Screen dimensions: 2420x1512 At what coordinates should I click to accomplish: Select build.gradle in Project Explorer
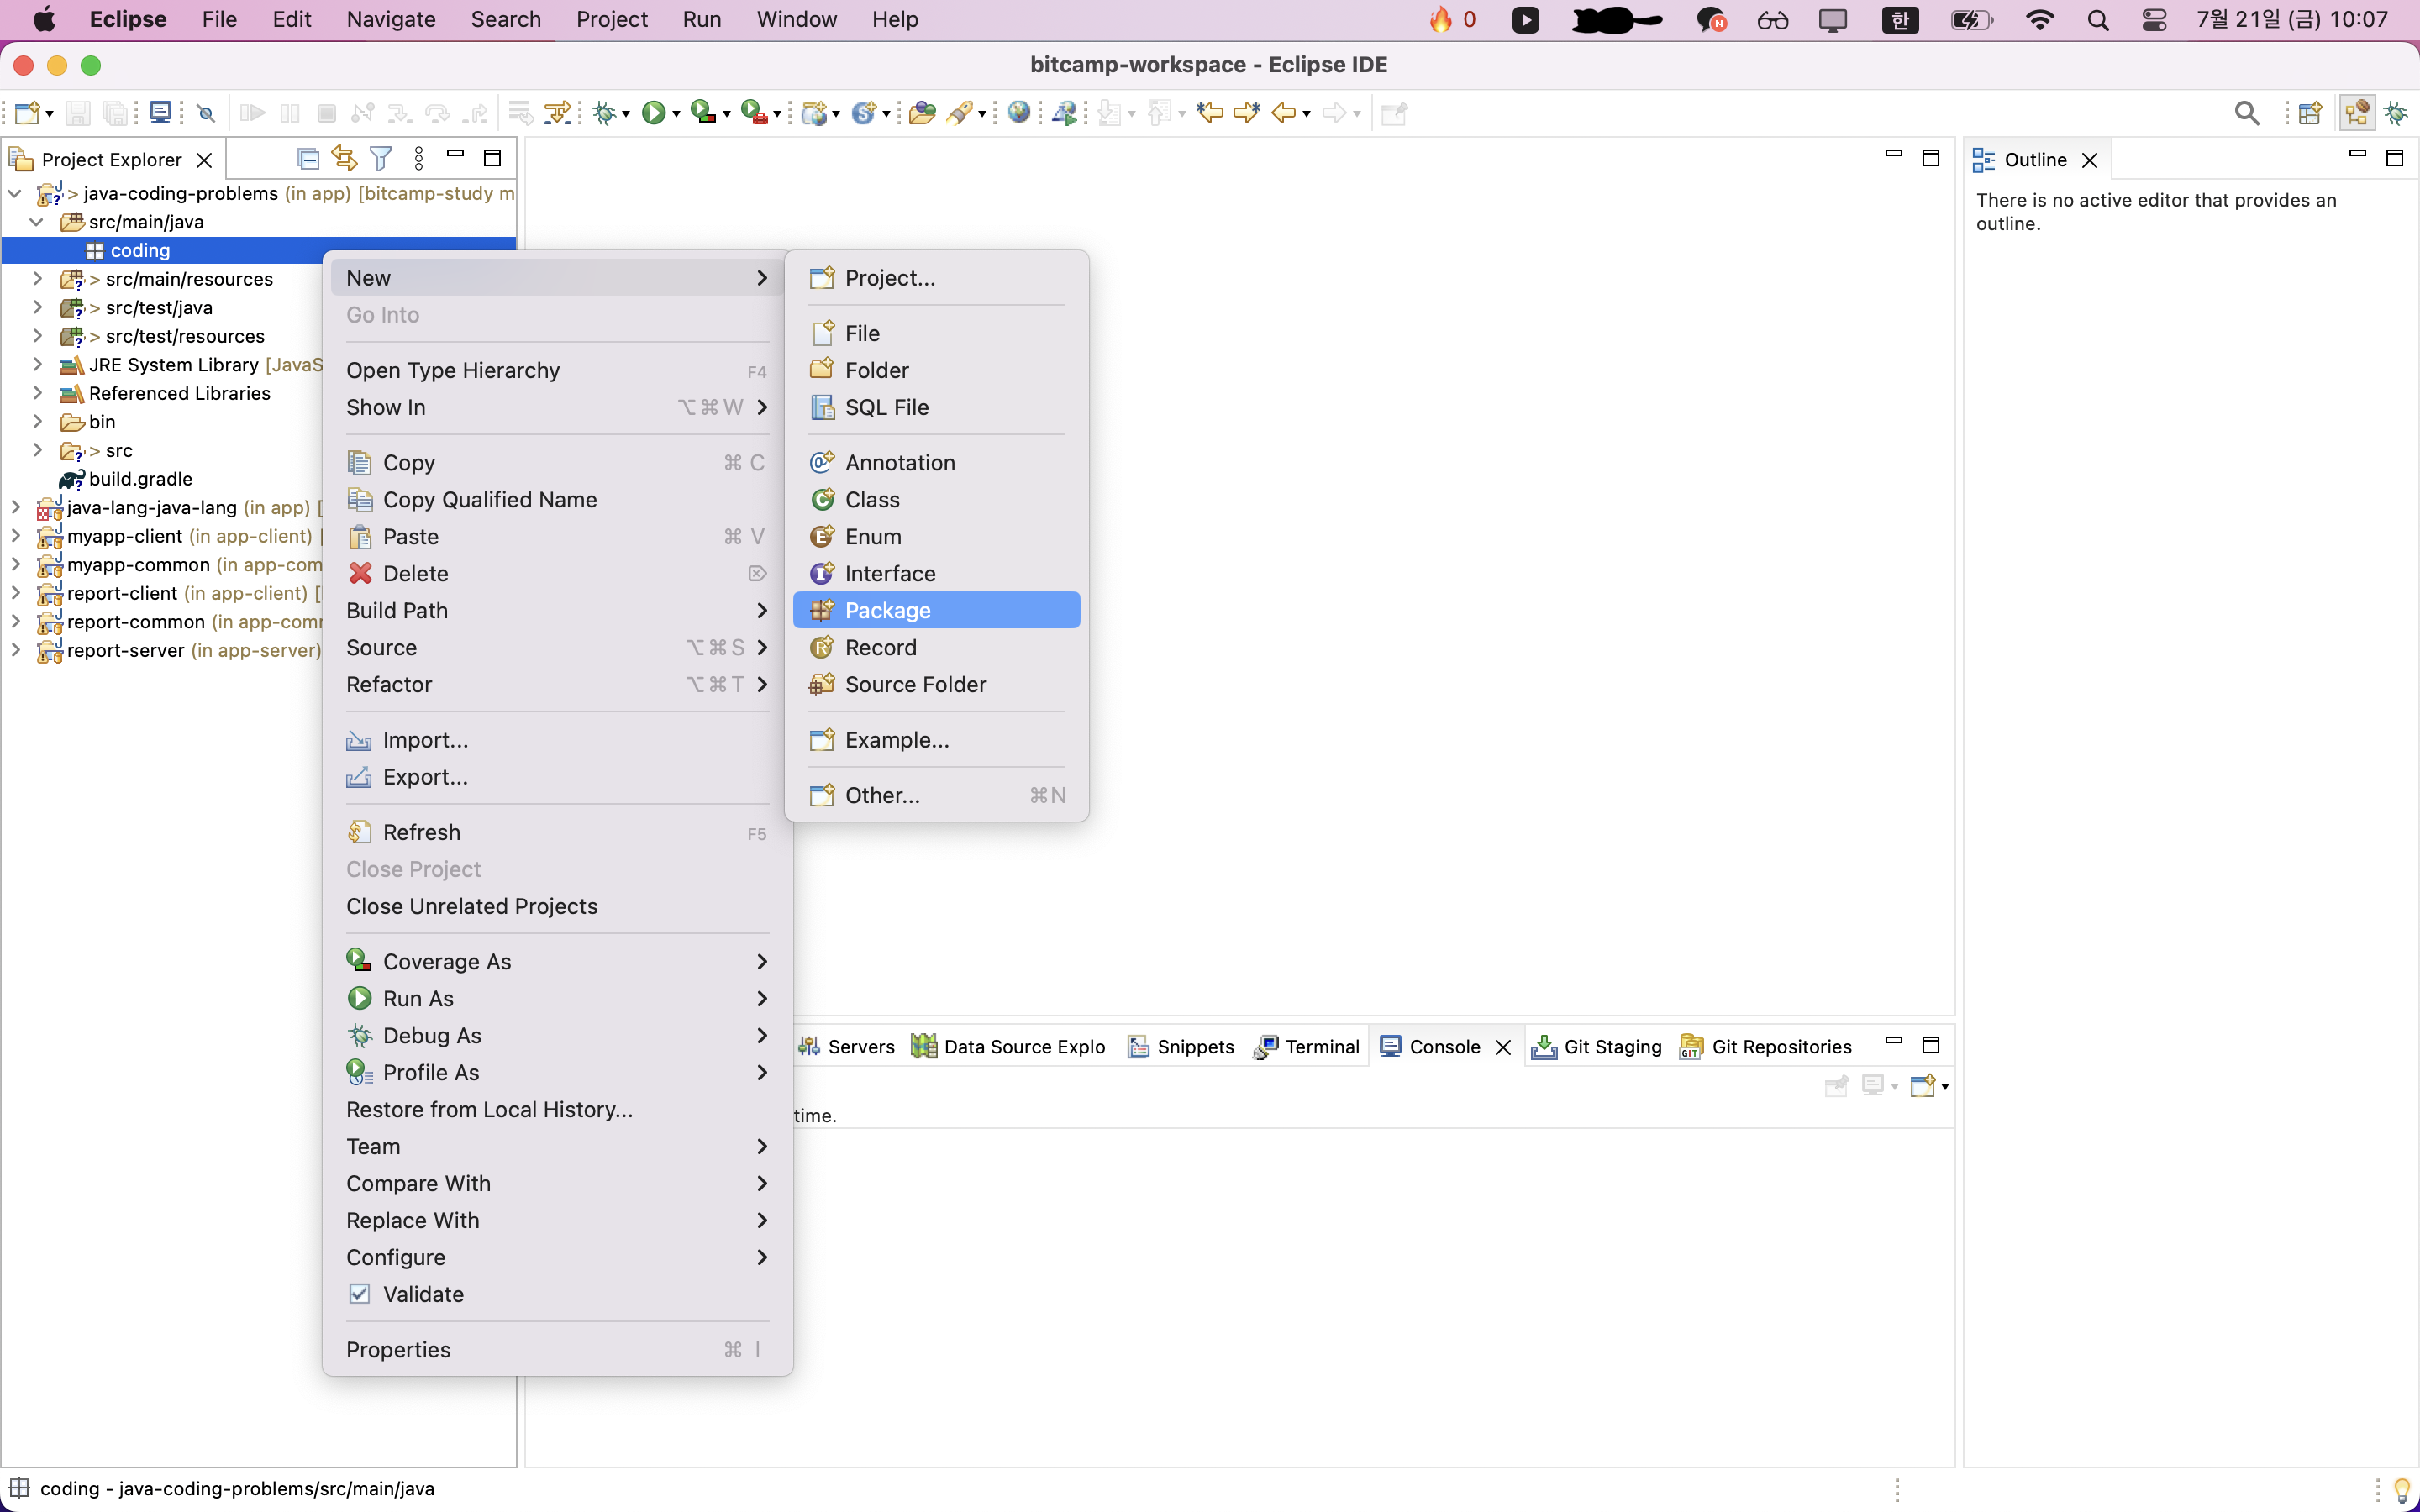click(140, 479)
